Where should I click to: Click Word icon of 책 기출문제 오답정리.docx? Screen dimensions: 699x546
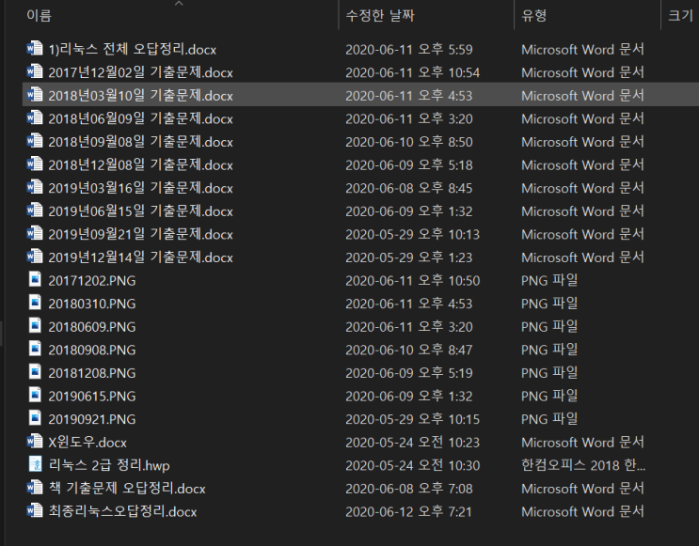[35, 488]
